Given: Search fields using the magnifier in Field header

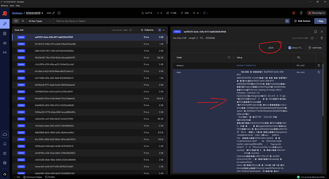Looking at the screenshot, I should [229, 58].
